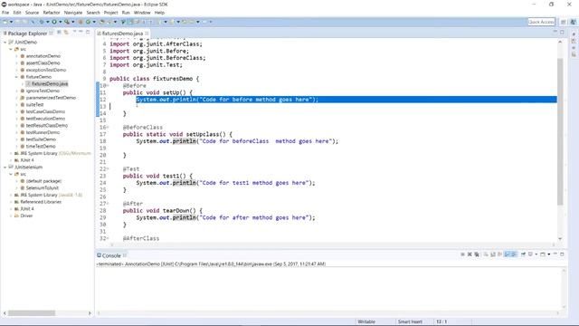Select fixturesDemo.java in Package Explorer
Image resolution: width=579 pixels, height=326 pixels.
tap(50, 84)
